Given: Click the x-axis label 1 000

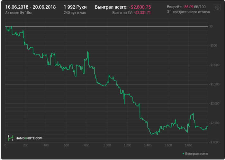Looking at the screenshot, I should click(x=107, y=145).
